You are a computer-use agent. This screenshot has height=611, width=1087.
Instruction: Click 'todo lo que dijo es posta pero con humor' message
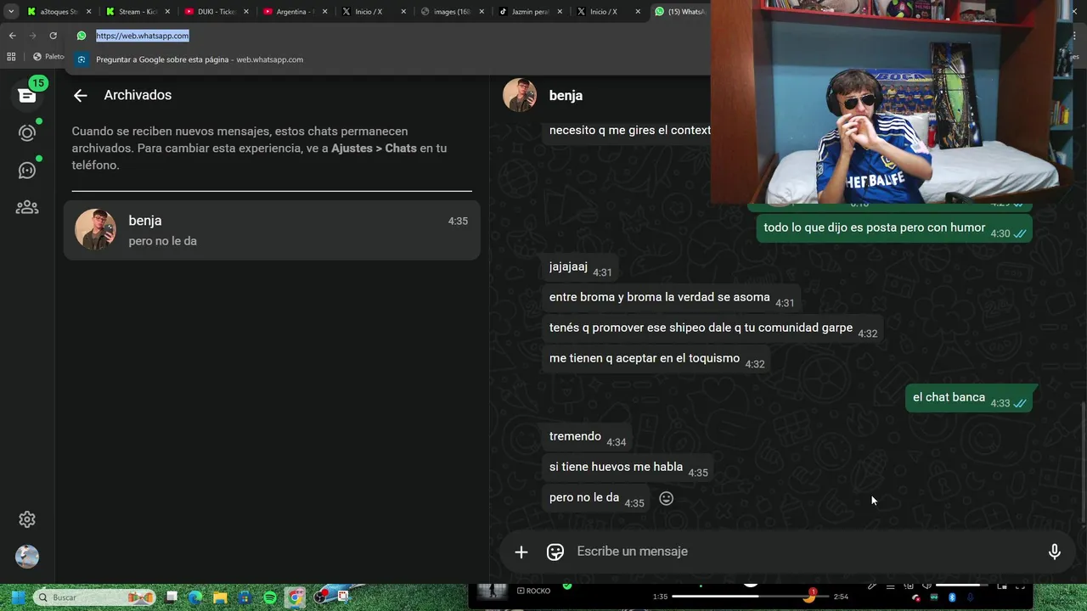pos(894,228)
